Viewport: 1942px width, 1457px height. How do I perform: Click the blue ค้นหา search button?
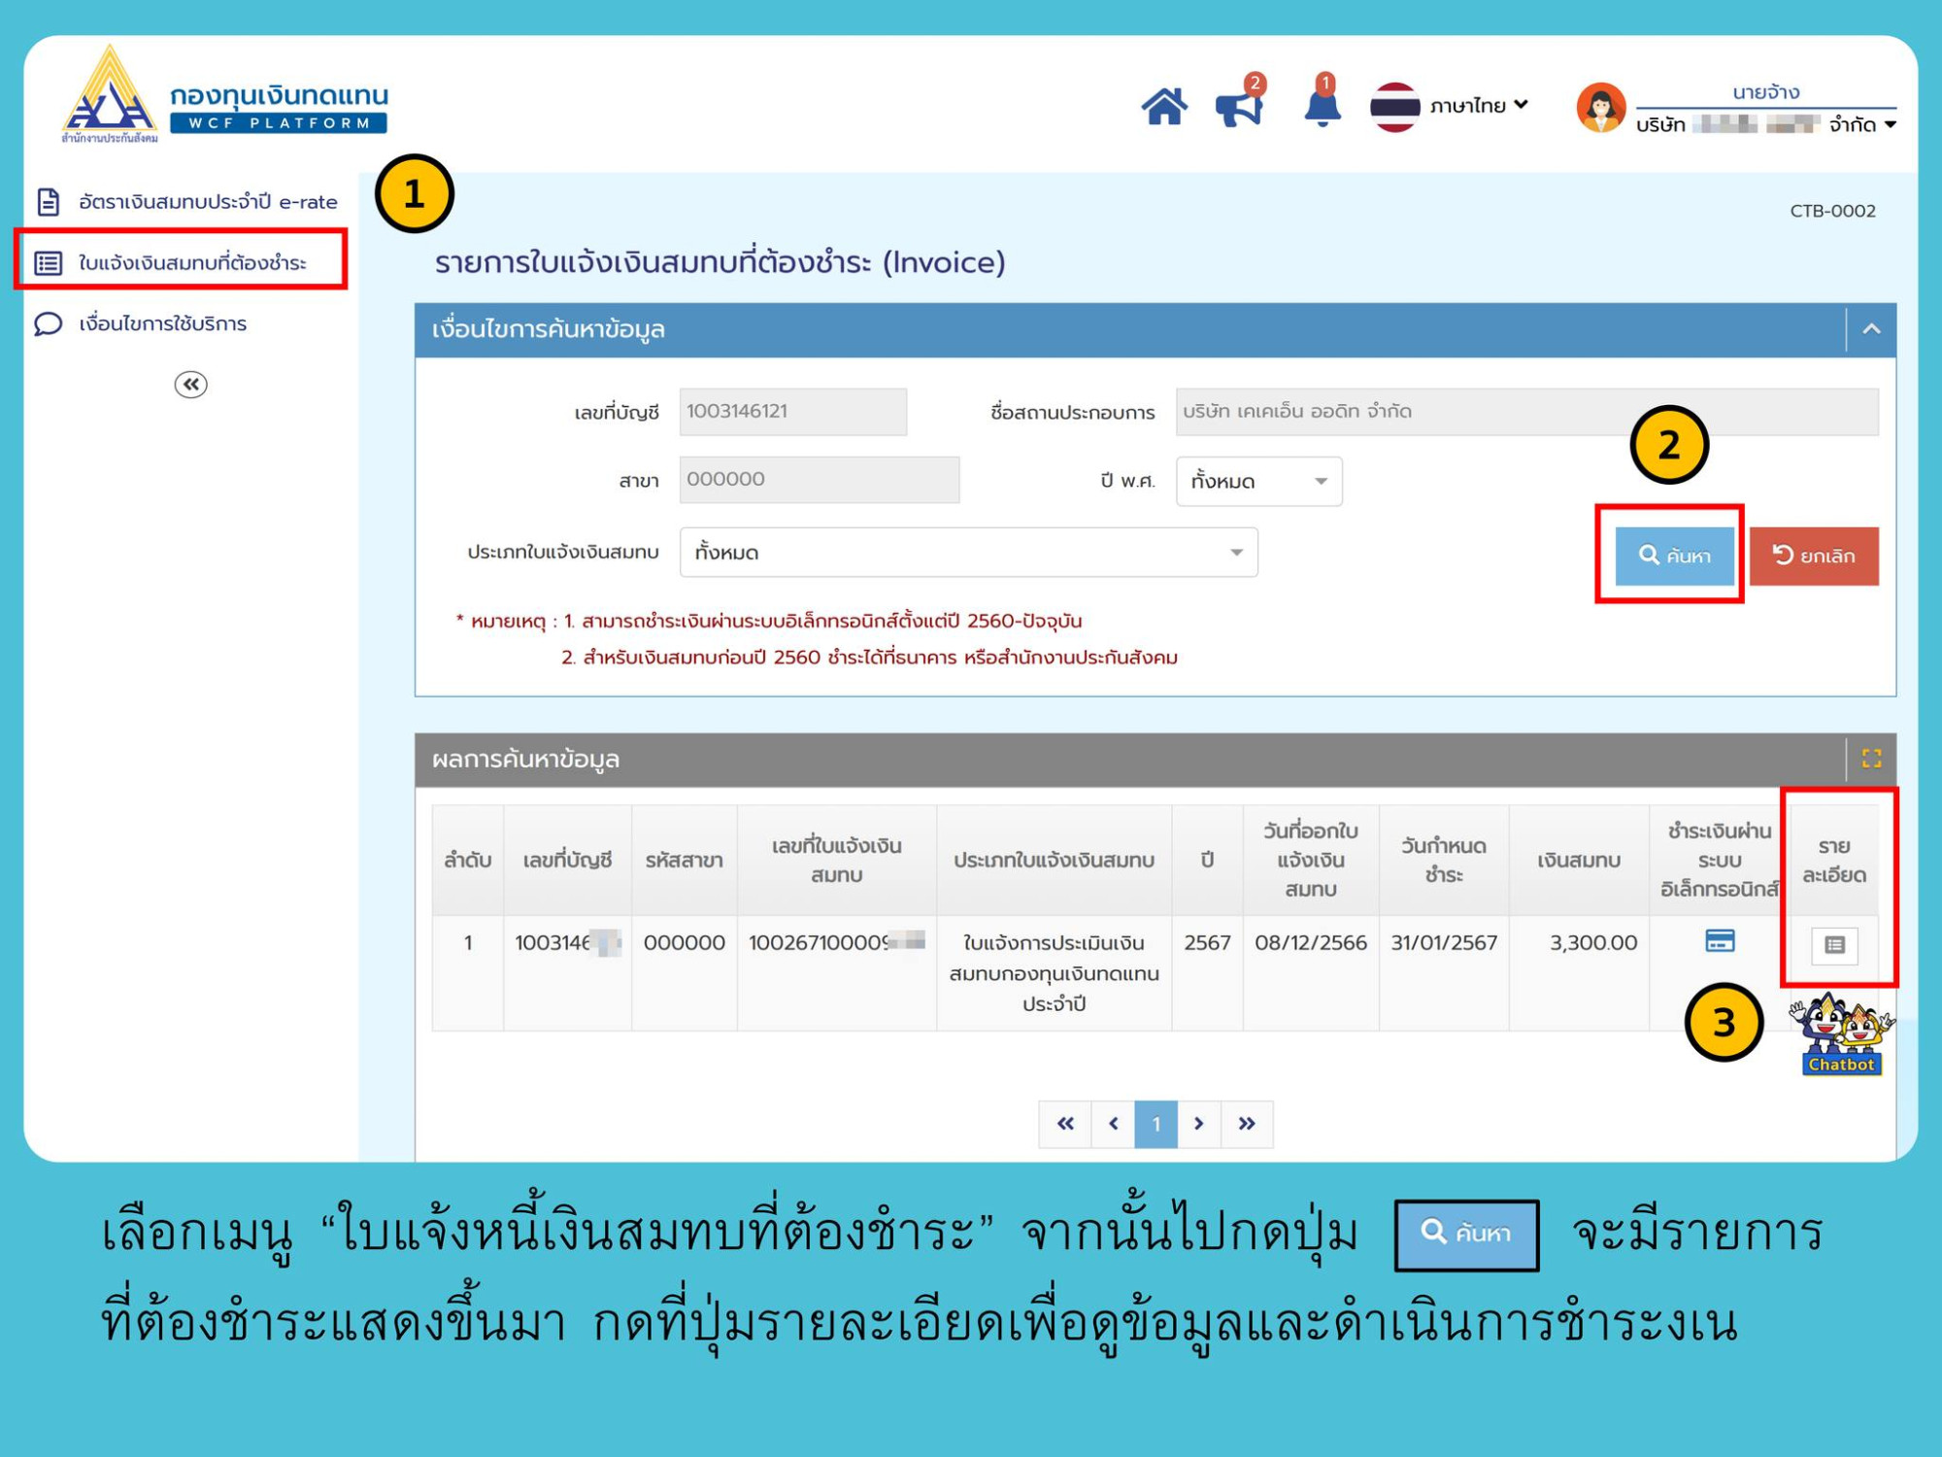[x=1673, y=556]
